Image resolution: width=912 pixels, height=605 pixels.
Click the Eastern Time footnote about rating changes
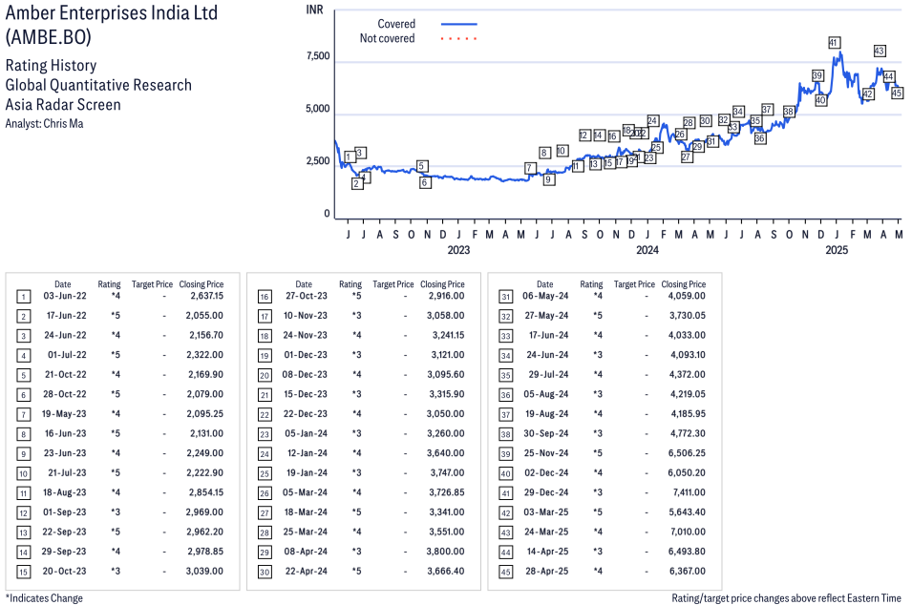786,598
